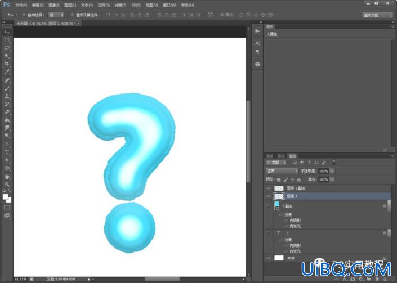This screenshot has height=283, width=397.
Task: Select the Smudge tool
Action: click(7, 128)
